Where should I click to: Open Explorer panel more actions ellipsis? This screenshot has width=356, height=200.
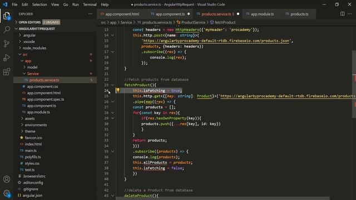90,14
